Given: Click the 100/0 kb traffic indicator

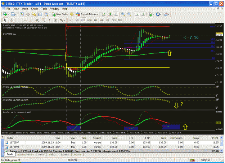Looking at the screenshot, I should [x=206, y=160].
